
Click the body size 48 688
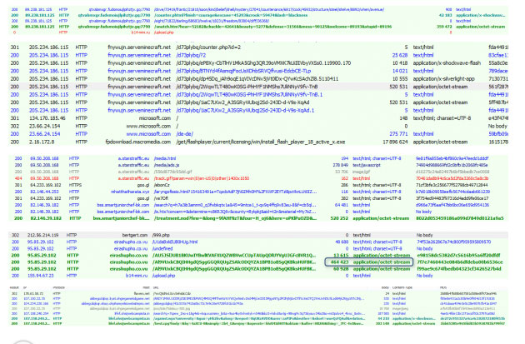pyautogui.click(x=342, y=242)
